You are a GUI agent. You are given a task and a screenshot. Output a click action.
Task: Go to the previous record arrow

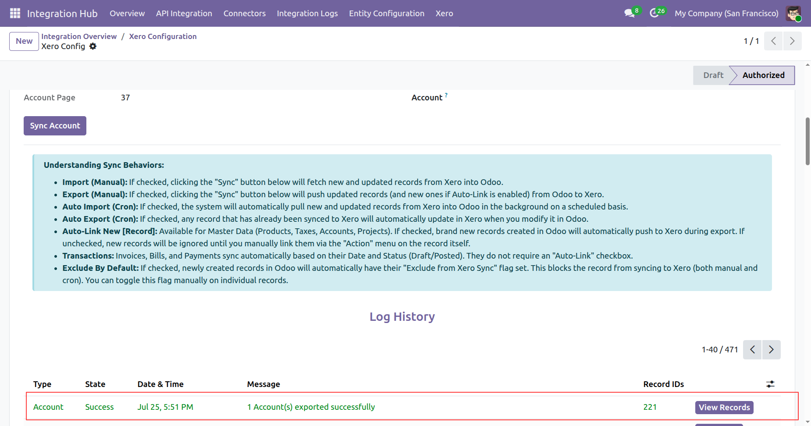[773, 41]
